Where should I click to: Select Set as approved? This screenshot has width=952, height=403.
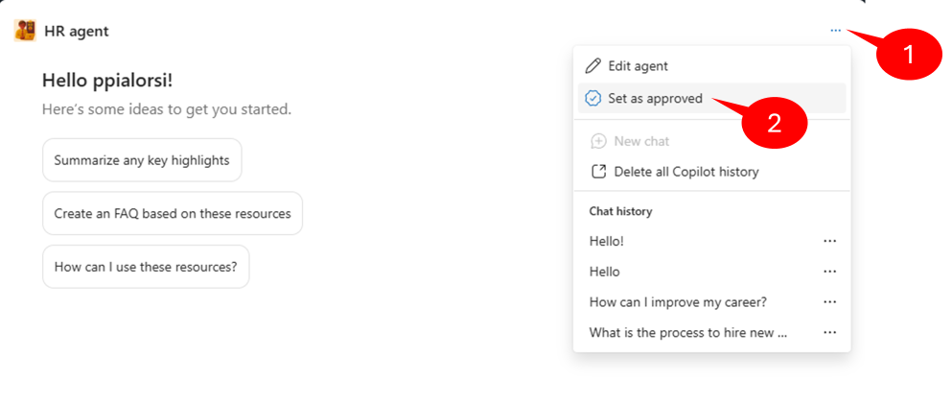coord(711,99)
